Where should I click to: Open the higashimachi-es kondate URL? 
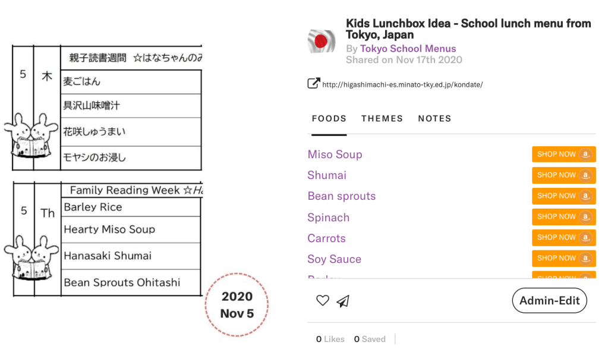402,84
